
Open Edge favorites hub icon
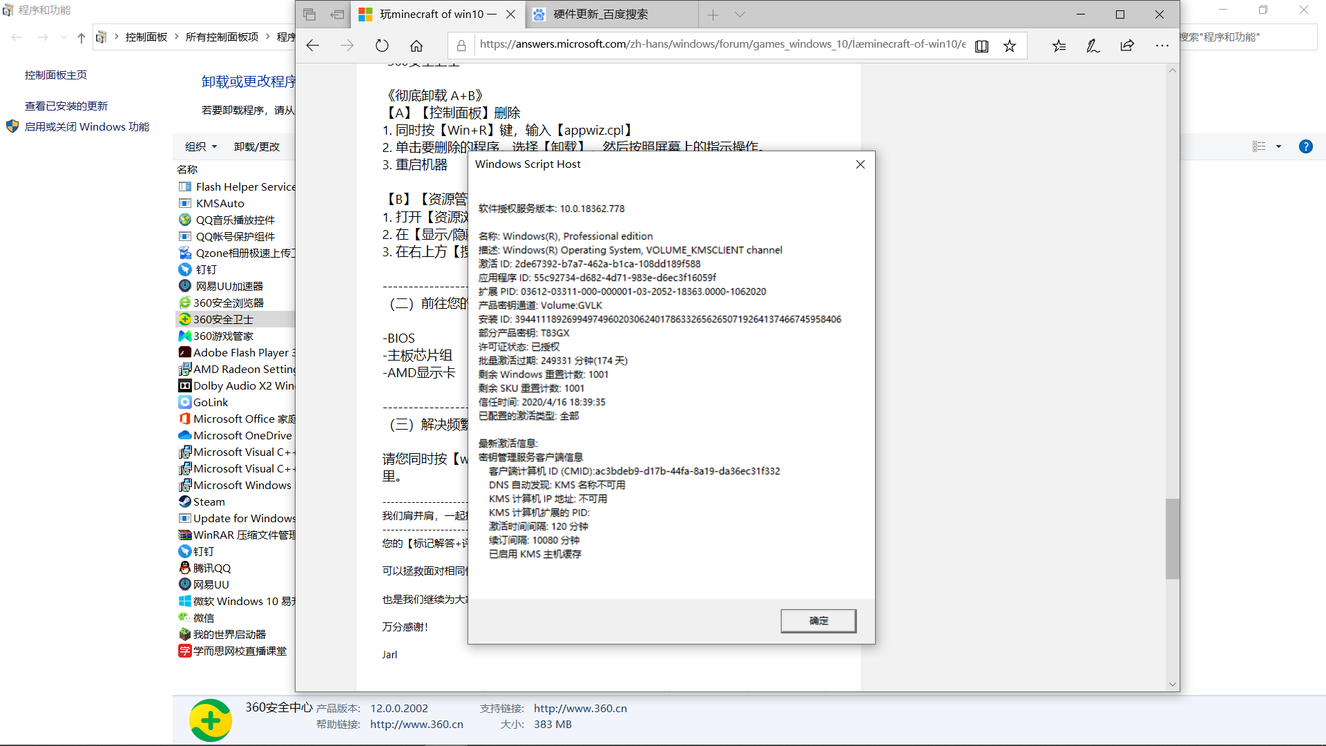(1059, 46)
